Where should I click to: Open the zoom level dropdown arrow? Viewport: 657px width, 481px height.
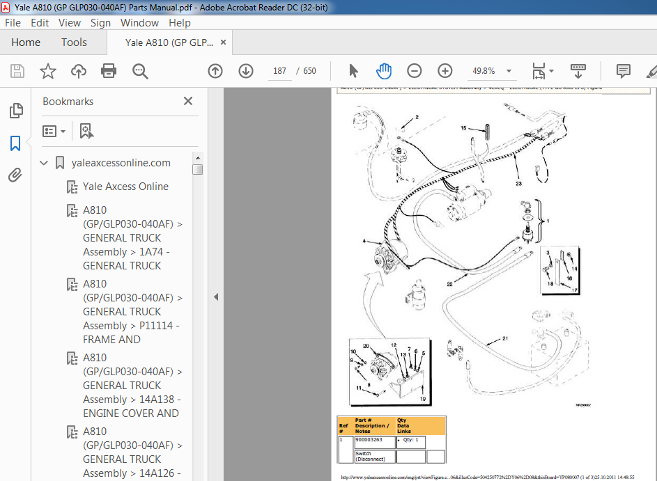(509, 71)
